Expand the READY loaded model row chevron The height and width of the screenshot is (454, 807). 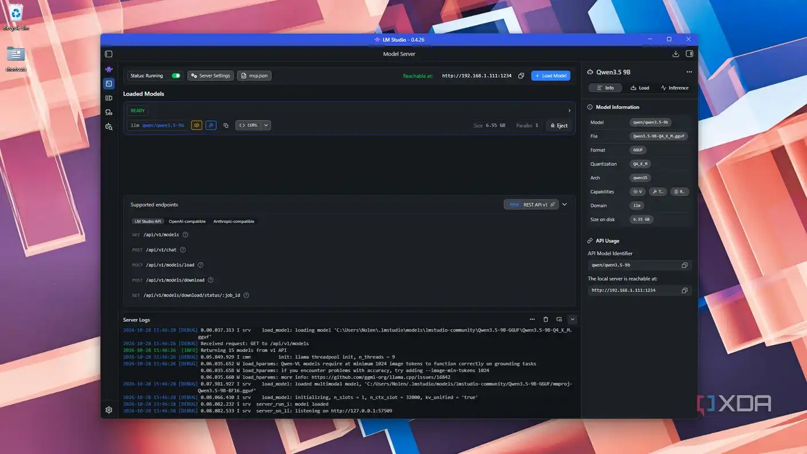569,110
